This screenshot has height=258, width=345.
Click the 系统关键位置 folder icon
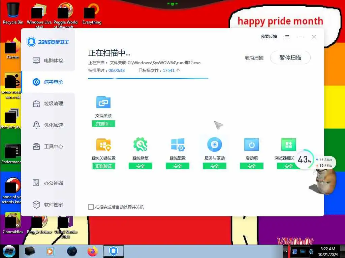click(x=103, y=144)
